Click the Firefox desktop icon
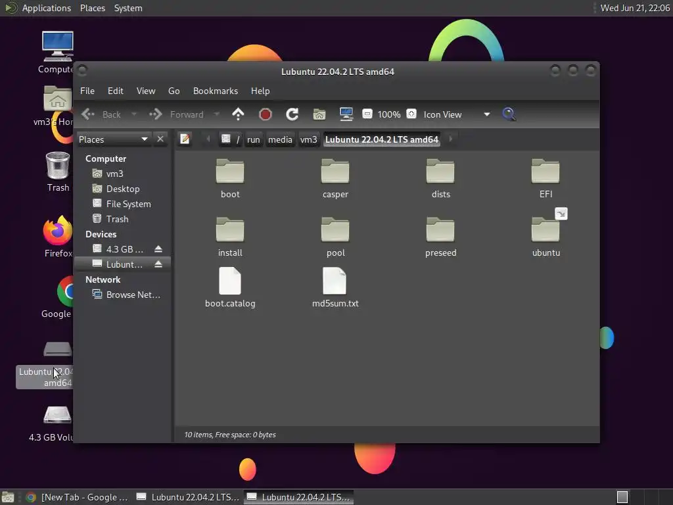This screenshot has width=673, height=505. [x=58, y=236]
